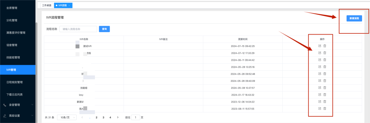Image resolution: width=370 pixels, height=123 pixels.
Task: Edit the IVR updated 2024-05-08 10:37:57
Action: click(x=320, y=88)
